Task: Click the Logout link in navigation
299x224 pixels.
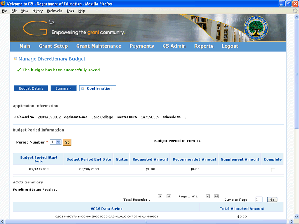Action: tap(230, 46)
